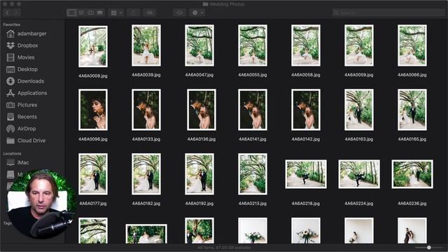Select thumbnail of 4A6A0177.jpg
This screenshot has width=448, height=252.
[93, 174]
